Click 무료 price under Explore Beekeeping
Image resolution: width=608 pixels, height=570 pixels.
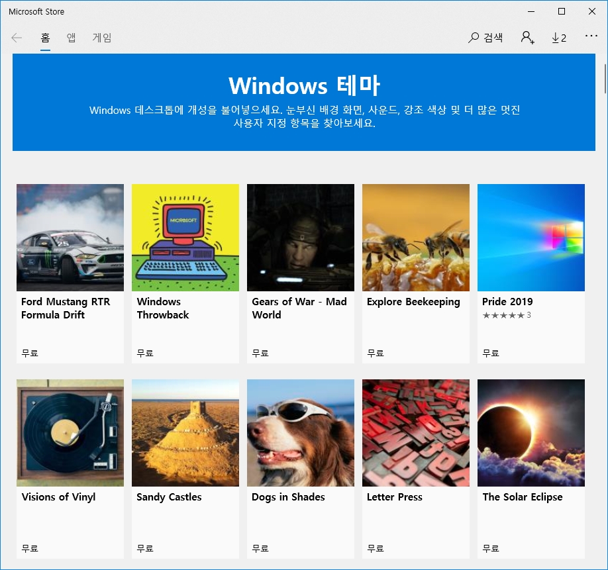click(x=376, y=353)
